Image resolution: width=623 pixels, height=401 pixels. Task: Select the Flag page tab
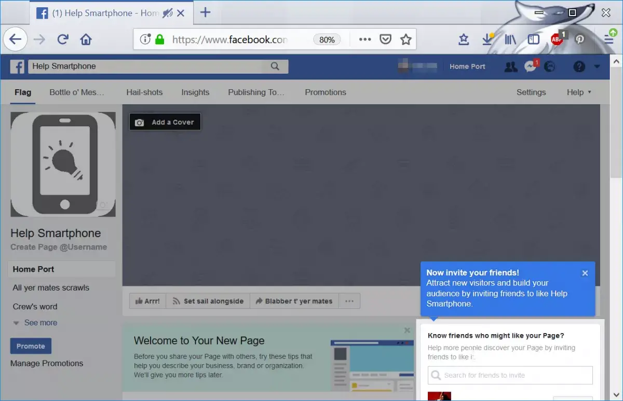(23, 92)
